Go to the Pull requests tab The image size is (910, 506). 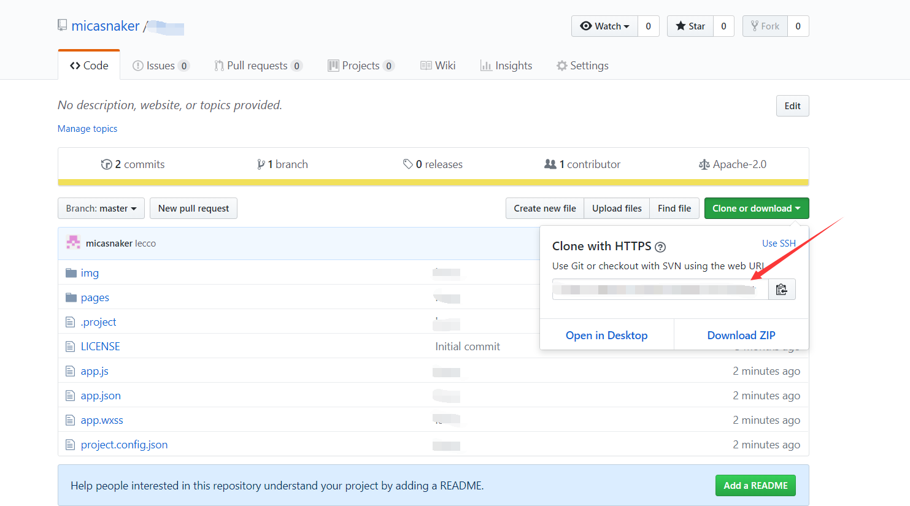[258, 66]
